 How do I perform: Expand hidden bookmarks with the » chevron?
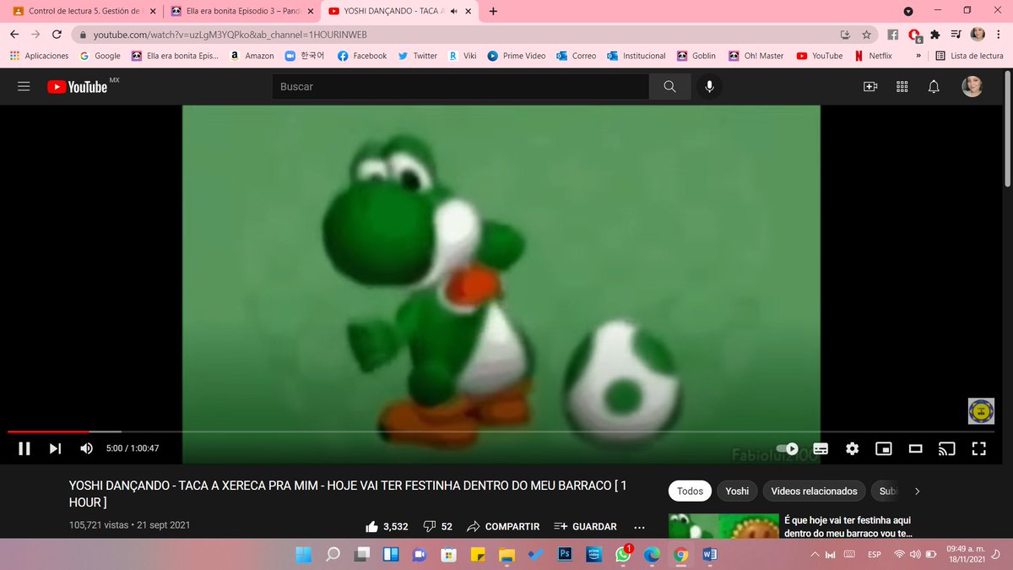click(x=918, y=56)
